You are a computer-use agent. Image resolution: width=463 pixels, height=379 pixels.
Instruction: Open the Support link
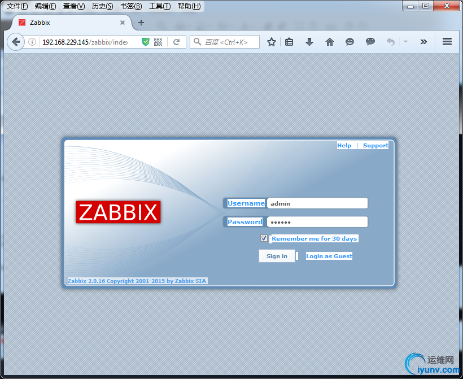coord(375,145)
